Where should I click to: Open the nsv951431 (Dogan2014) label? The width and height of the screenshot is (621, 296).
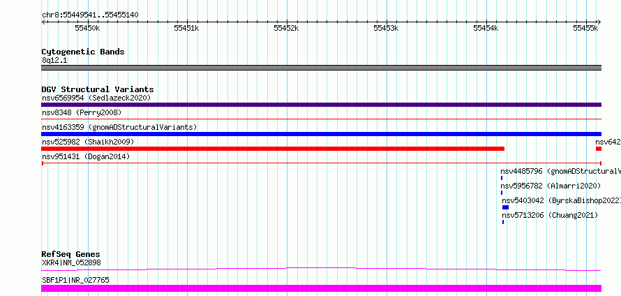(x=86, y=156)
